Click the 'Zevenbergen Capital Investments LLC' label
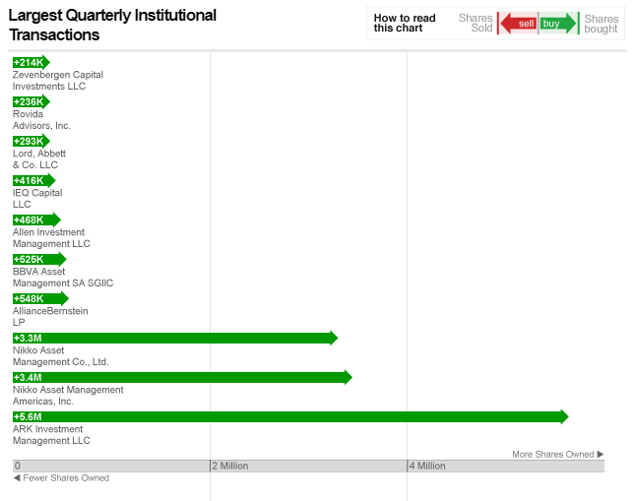Image resolution: width=635 pixels, height=501 pixels. pyautogui.click(x=58, y=81)
